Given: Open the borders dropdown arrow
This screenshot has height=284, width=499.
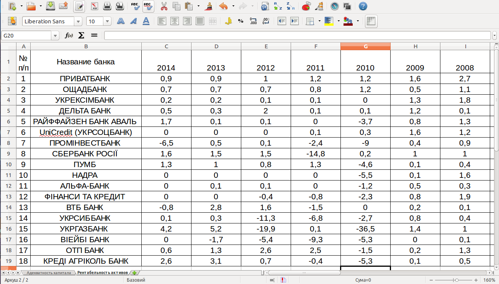Looking at the screenshot, I should [319, 21].
